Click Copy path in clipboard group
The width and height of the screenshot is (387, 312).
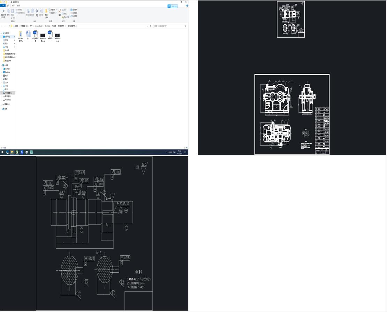[19, 10]
